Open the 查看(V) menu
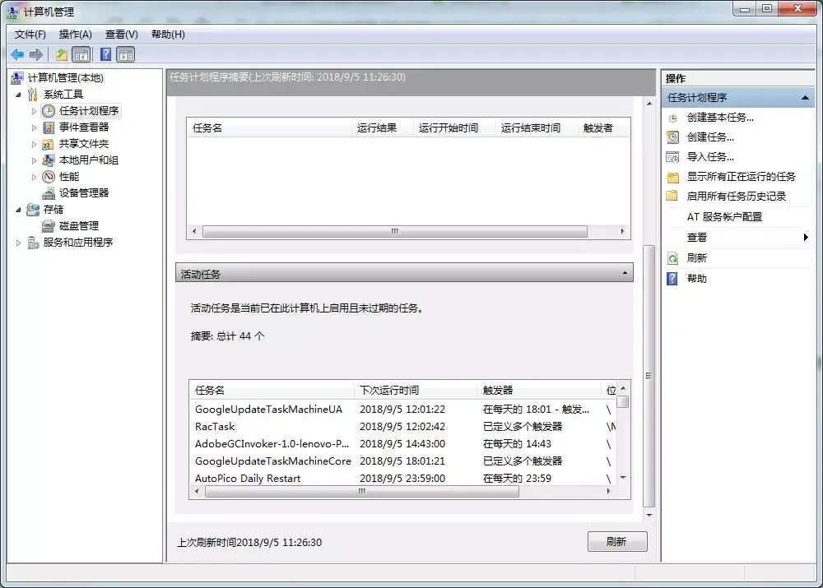Screen dimensions: 823x588 point(120,35)
